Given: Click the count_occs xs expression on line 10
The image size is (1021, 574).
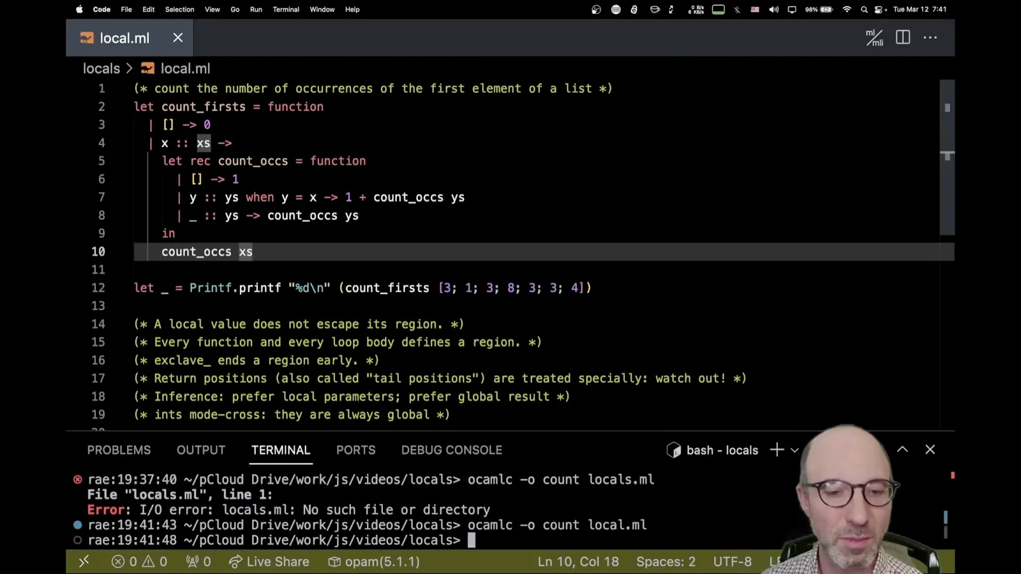Looking at the screenshot, I should 207,252.
